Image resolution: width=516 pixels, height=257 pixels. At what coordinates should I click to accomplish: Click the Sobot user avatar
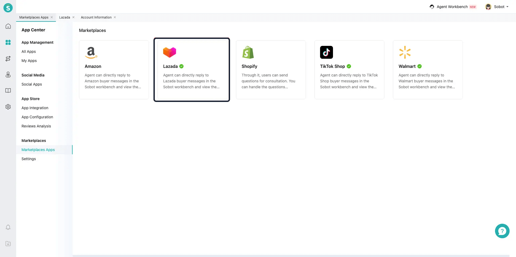click(488, 7)
